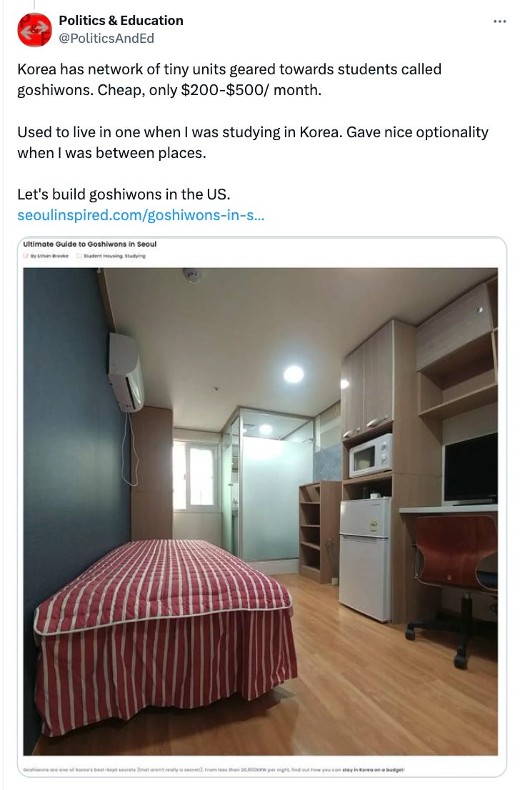Screen dimensions: 520x790
Task: Click the red striped bed in the photo
Action: click(x=164, y=634)
